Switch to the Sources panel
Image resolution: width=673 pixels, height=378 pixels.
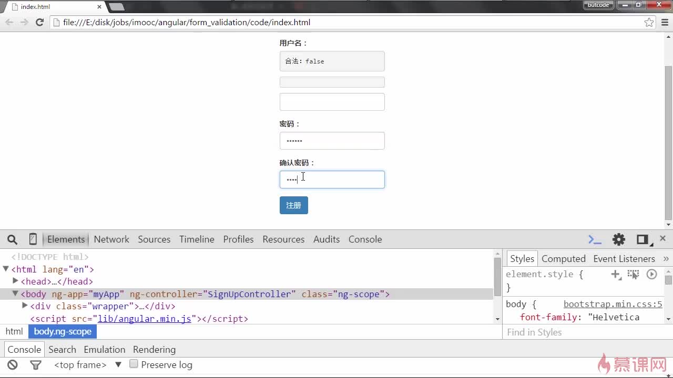coord(154,239)
